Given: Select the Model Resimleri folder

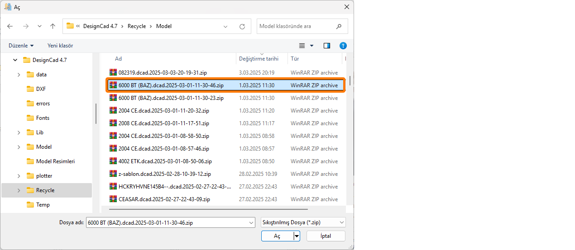Looking at the screenshot, I should point(55,161).
